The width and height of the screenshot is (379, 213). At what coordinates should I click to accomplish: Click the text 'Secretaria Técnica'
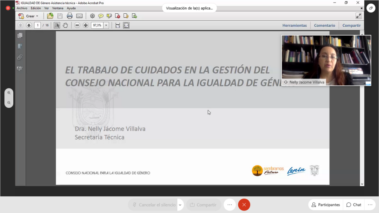[x=100, y=137]
